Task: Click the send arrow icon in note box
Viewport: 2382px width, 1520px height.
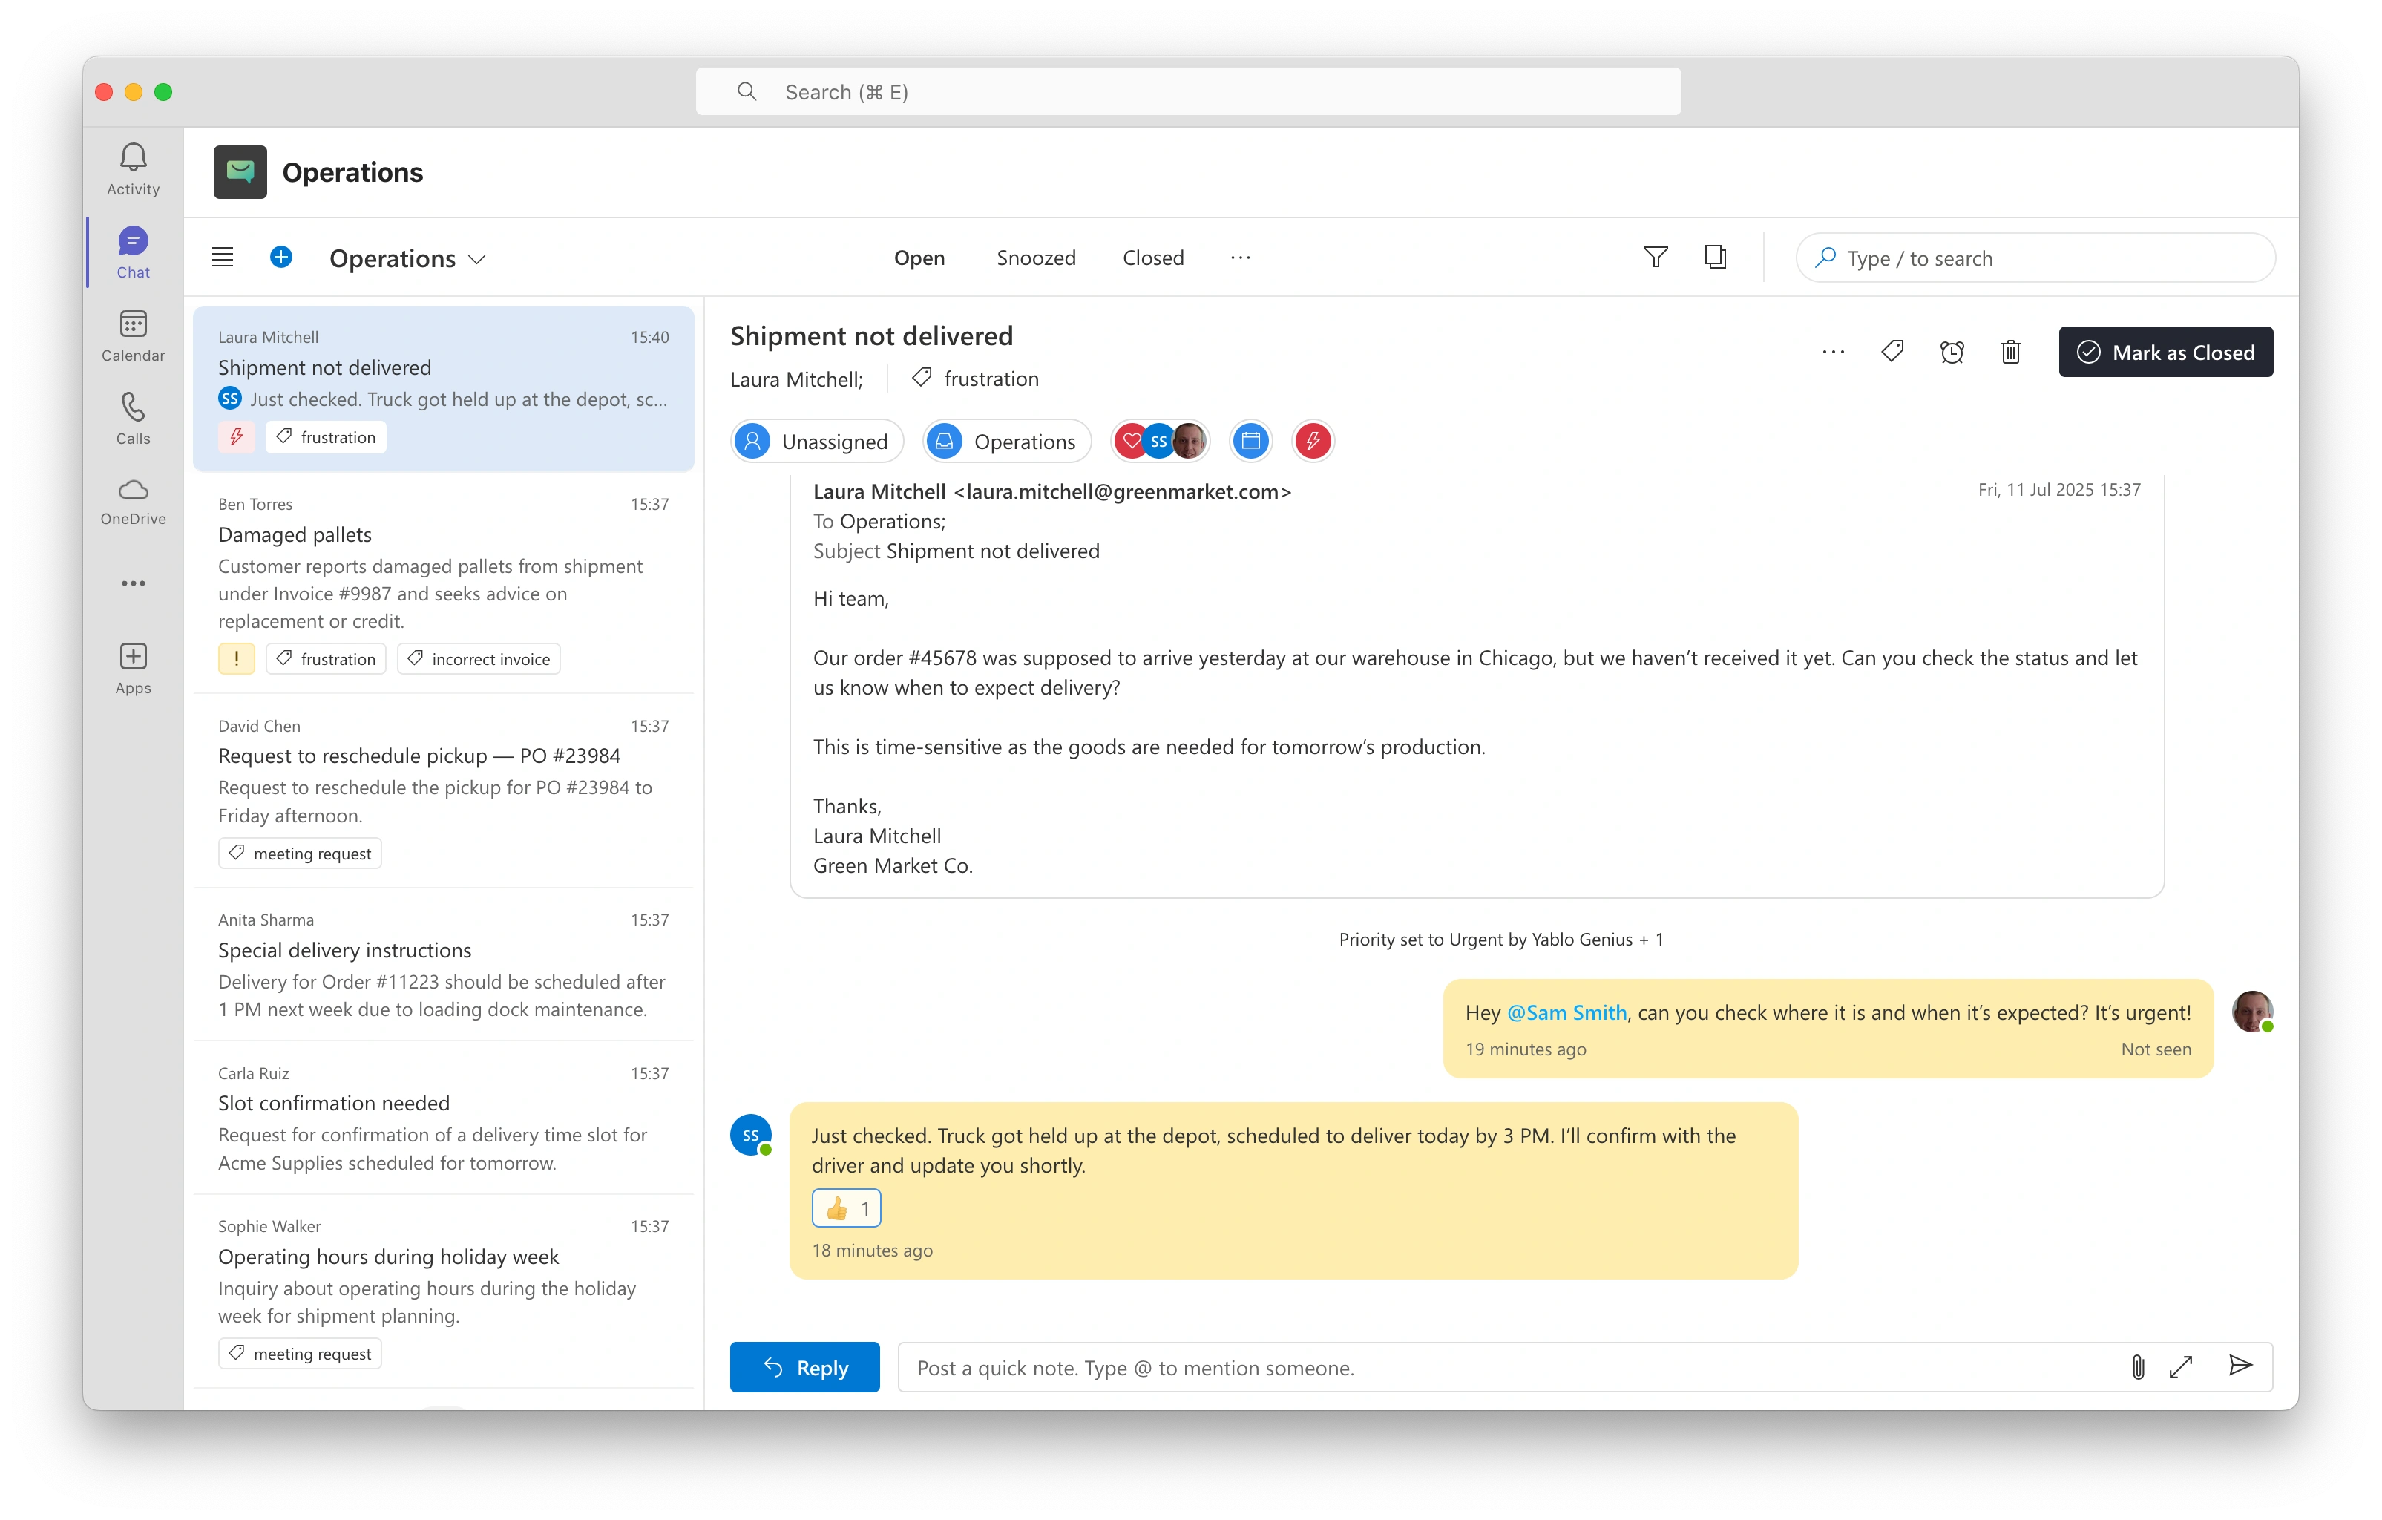Action: coord(2240,1366)
